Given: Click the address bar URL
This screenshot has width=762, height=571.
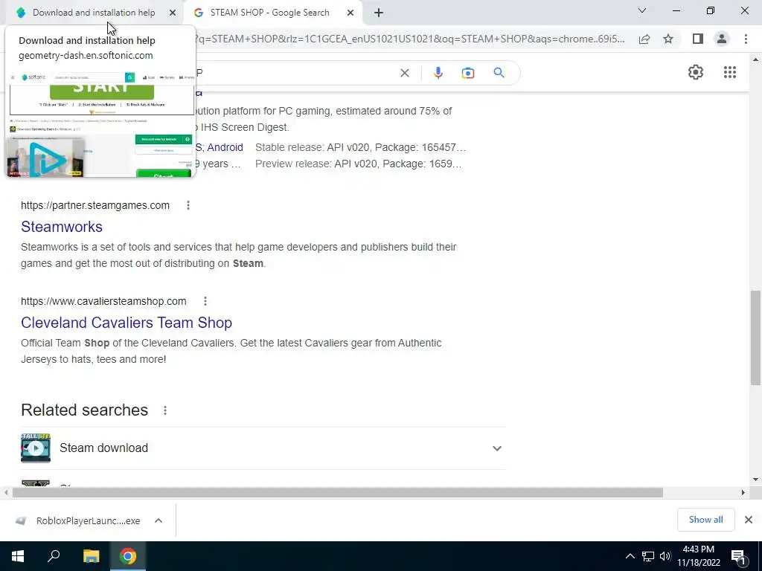Looking at the screenshot, I should (x=409, y=39).
